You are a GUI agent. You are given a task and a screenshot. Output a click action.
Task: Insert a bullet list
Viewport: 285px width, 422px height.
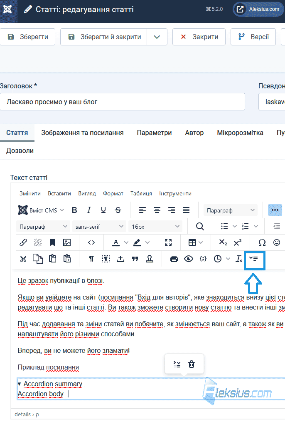(x=224, y=227)
